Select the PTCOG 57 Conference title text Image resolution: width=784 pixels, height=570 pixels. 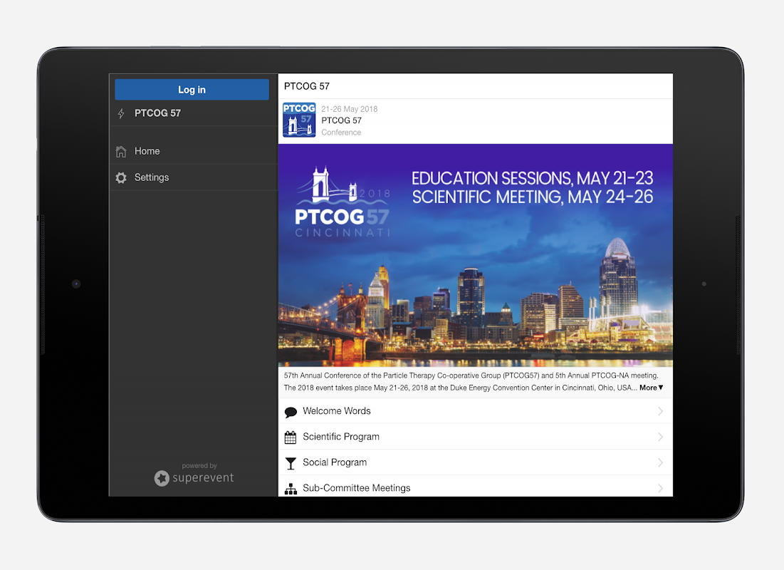(x=342, y=120)
